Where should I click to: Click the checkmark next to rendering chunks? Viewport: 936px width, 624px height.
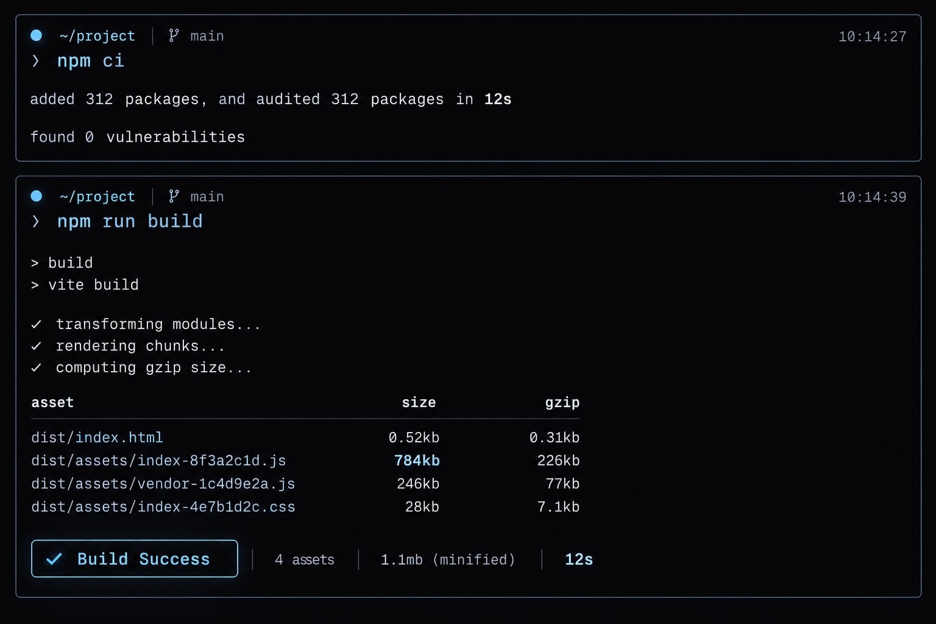point(37,346)
